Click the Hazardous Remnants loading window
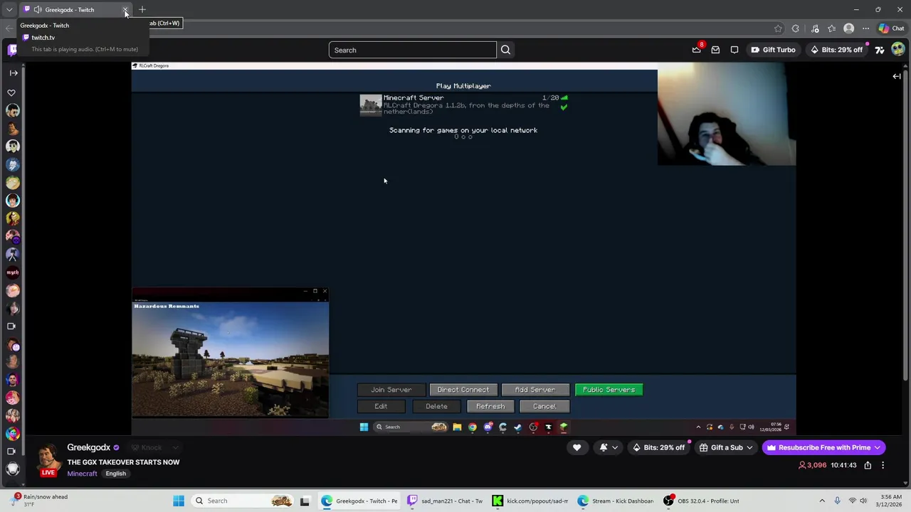Image resolution: width=911 pixels, height=512 pixels. (230, 353)
